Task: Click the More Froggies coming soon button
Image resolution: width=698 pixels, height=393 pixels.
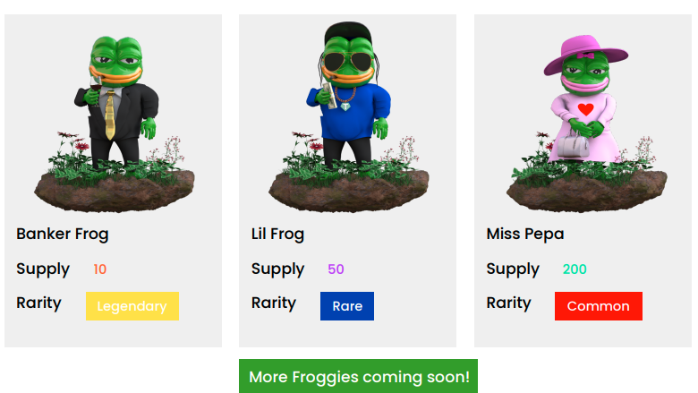Action: pos(358,377)
